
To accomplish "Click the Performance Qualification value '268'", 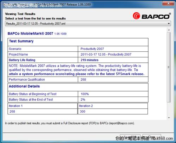I will [x=83, y=80].
